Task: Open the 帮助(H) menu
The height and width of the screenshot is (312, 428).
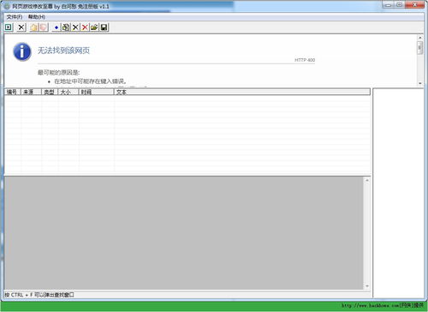Action: (37, 17)
